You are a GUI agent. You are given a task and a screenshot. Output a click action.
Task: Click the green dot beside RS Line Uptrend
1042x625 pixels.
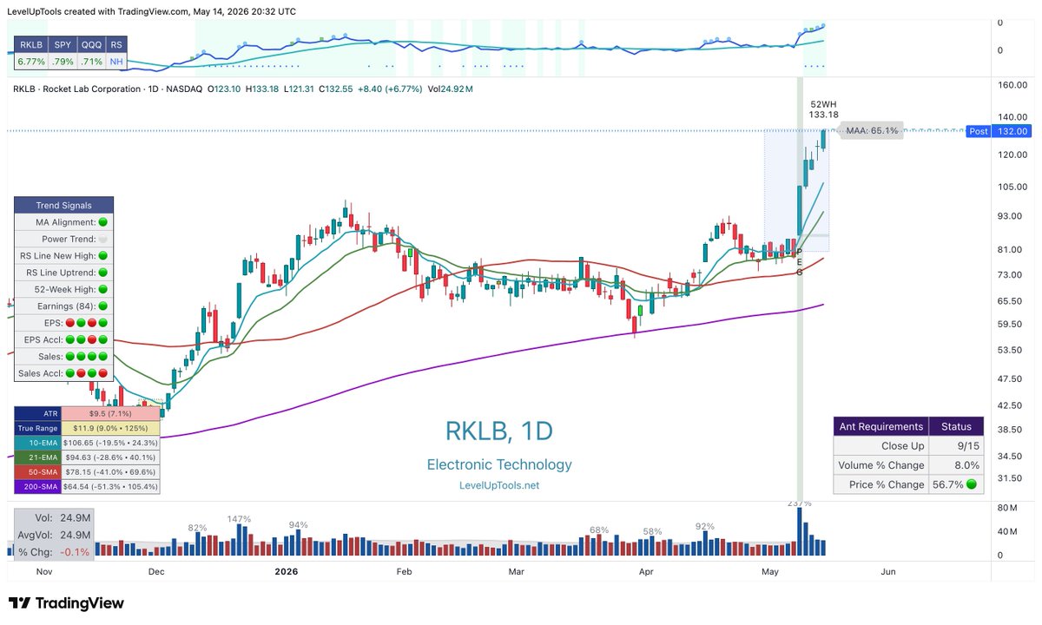[x=102, y=273]
